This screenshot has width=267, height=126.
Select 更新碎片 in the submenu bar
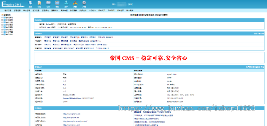tap(55, 10)
